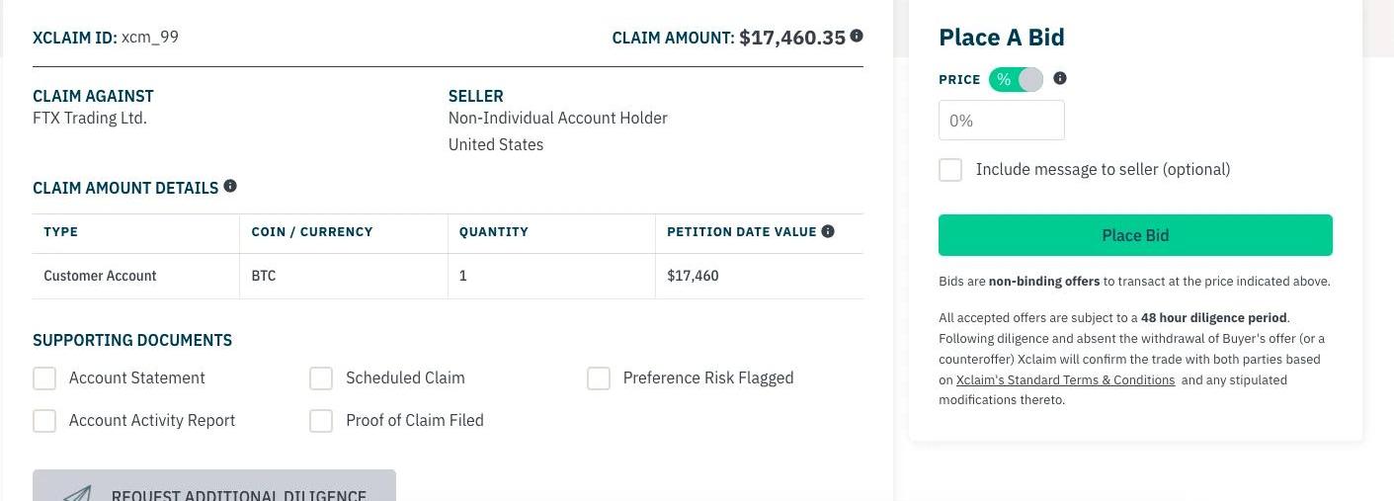The width and height of the screenshot is (1394, 501).
Task: Select the Customer Account BTC row
Action: pyautogui.click(x=448, y=276)
